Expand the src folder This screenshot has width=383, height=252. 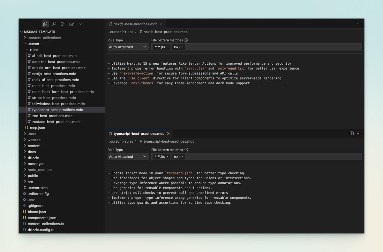31,182
